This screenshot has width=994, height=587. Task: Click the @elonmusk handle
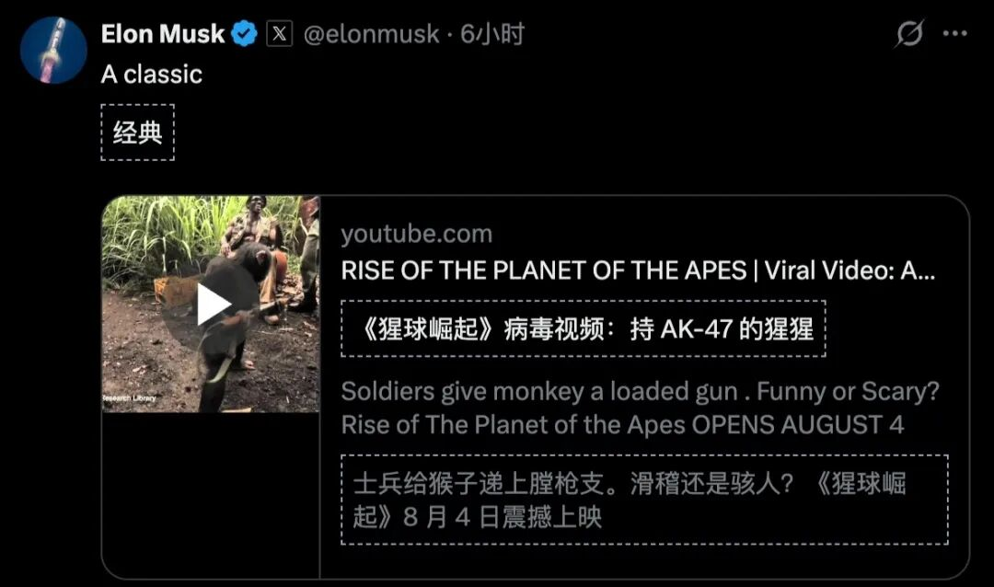tap(366, 33)
